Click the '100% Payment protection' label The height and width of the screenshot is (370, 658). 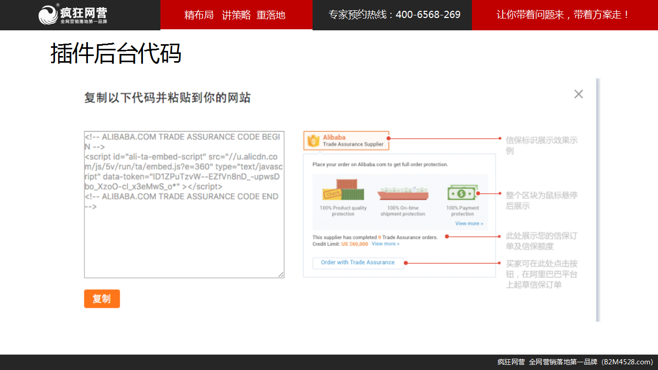tap(462, 211)
